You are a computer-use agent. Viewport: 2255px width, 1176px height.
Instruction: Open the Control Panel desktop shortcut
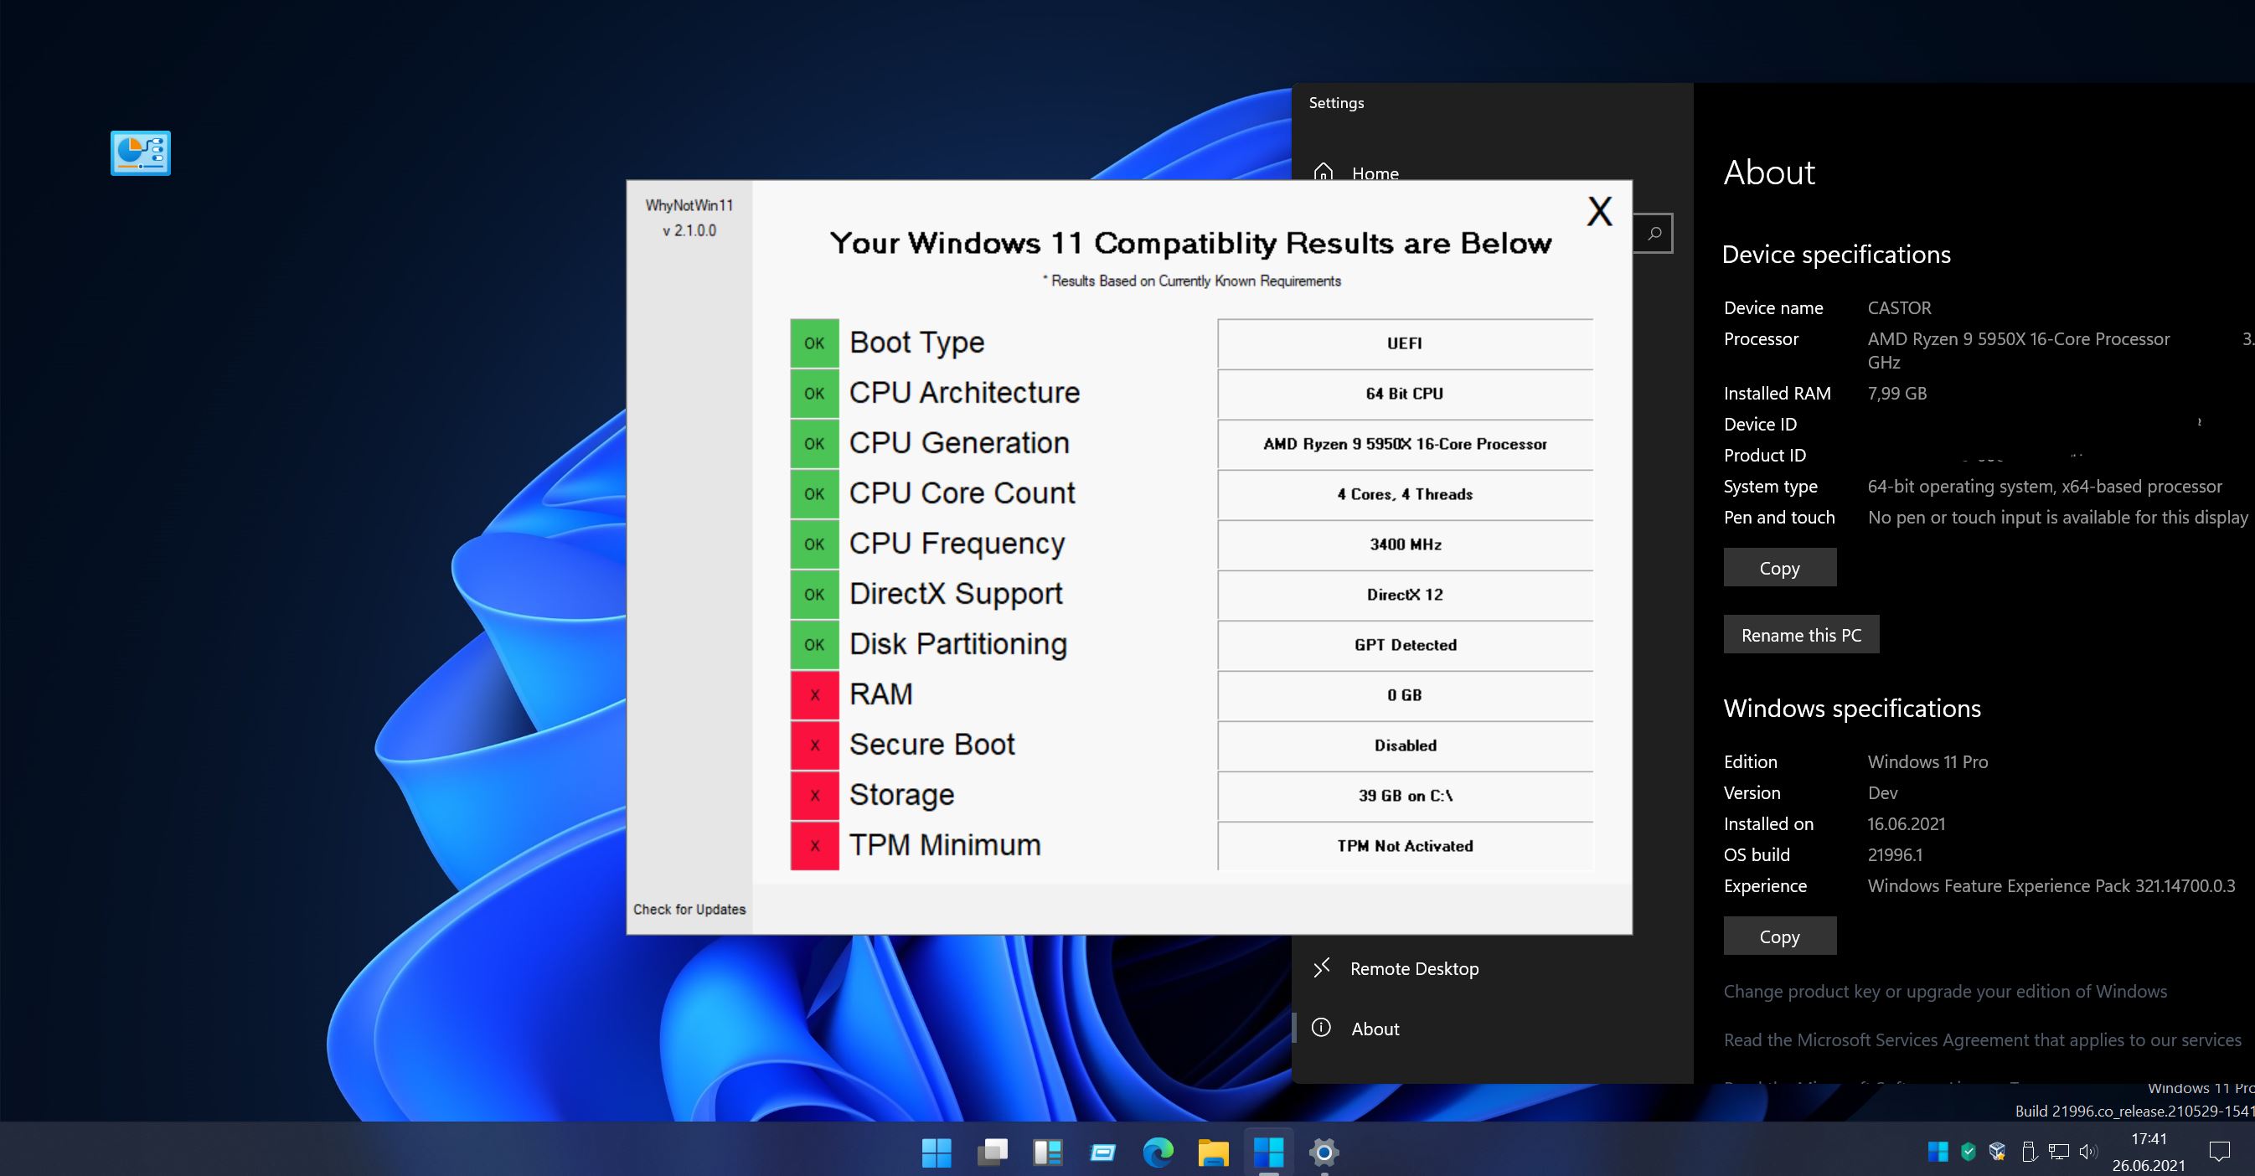(140, 153)
